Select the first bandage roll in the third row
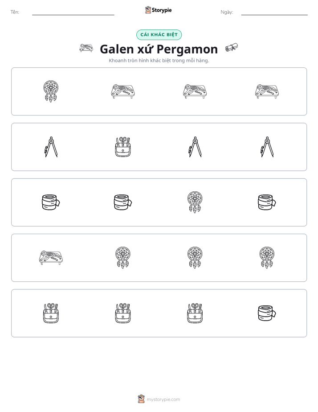This screenshot has width=318, height=412. click(51, 202)
